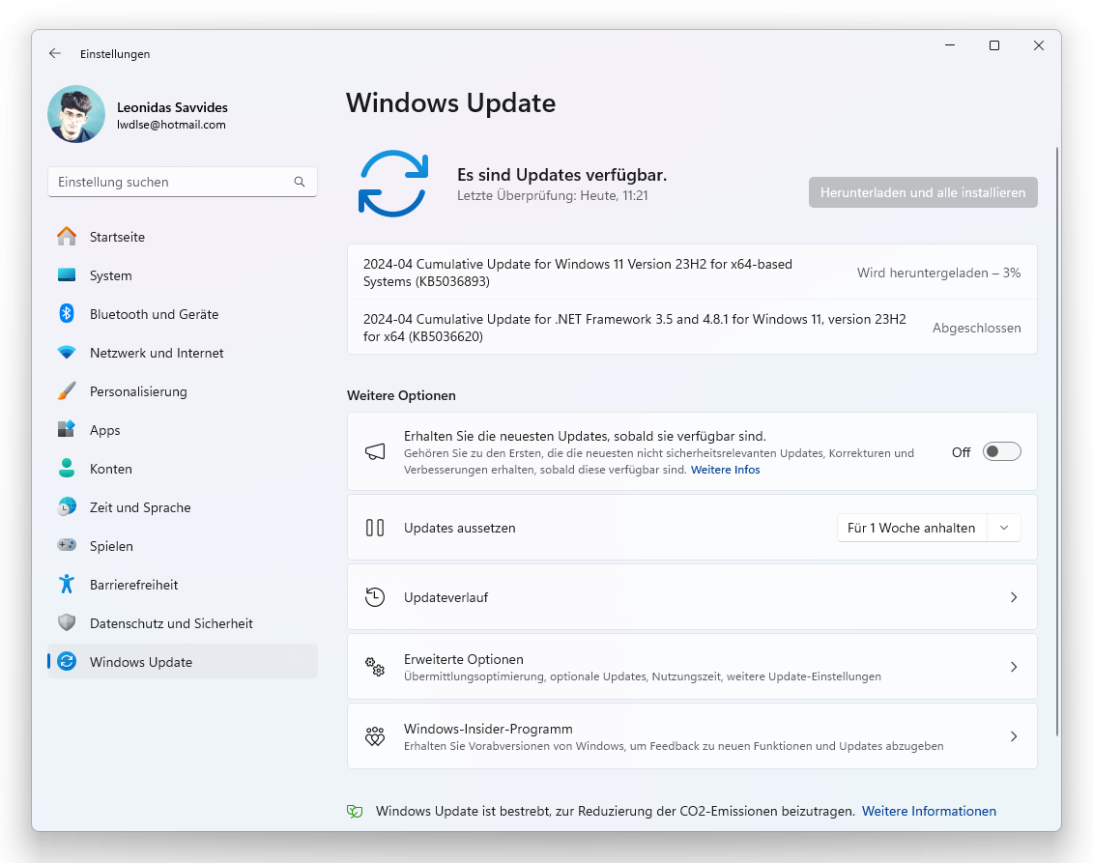This screenshot has height=863, width=1093.
Task: Open the Windows-Insider-Programm chevron
Action: point(1014,736)
